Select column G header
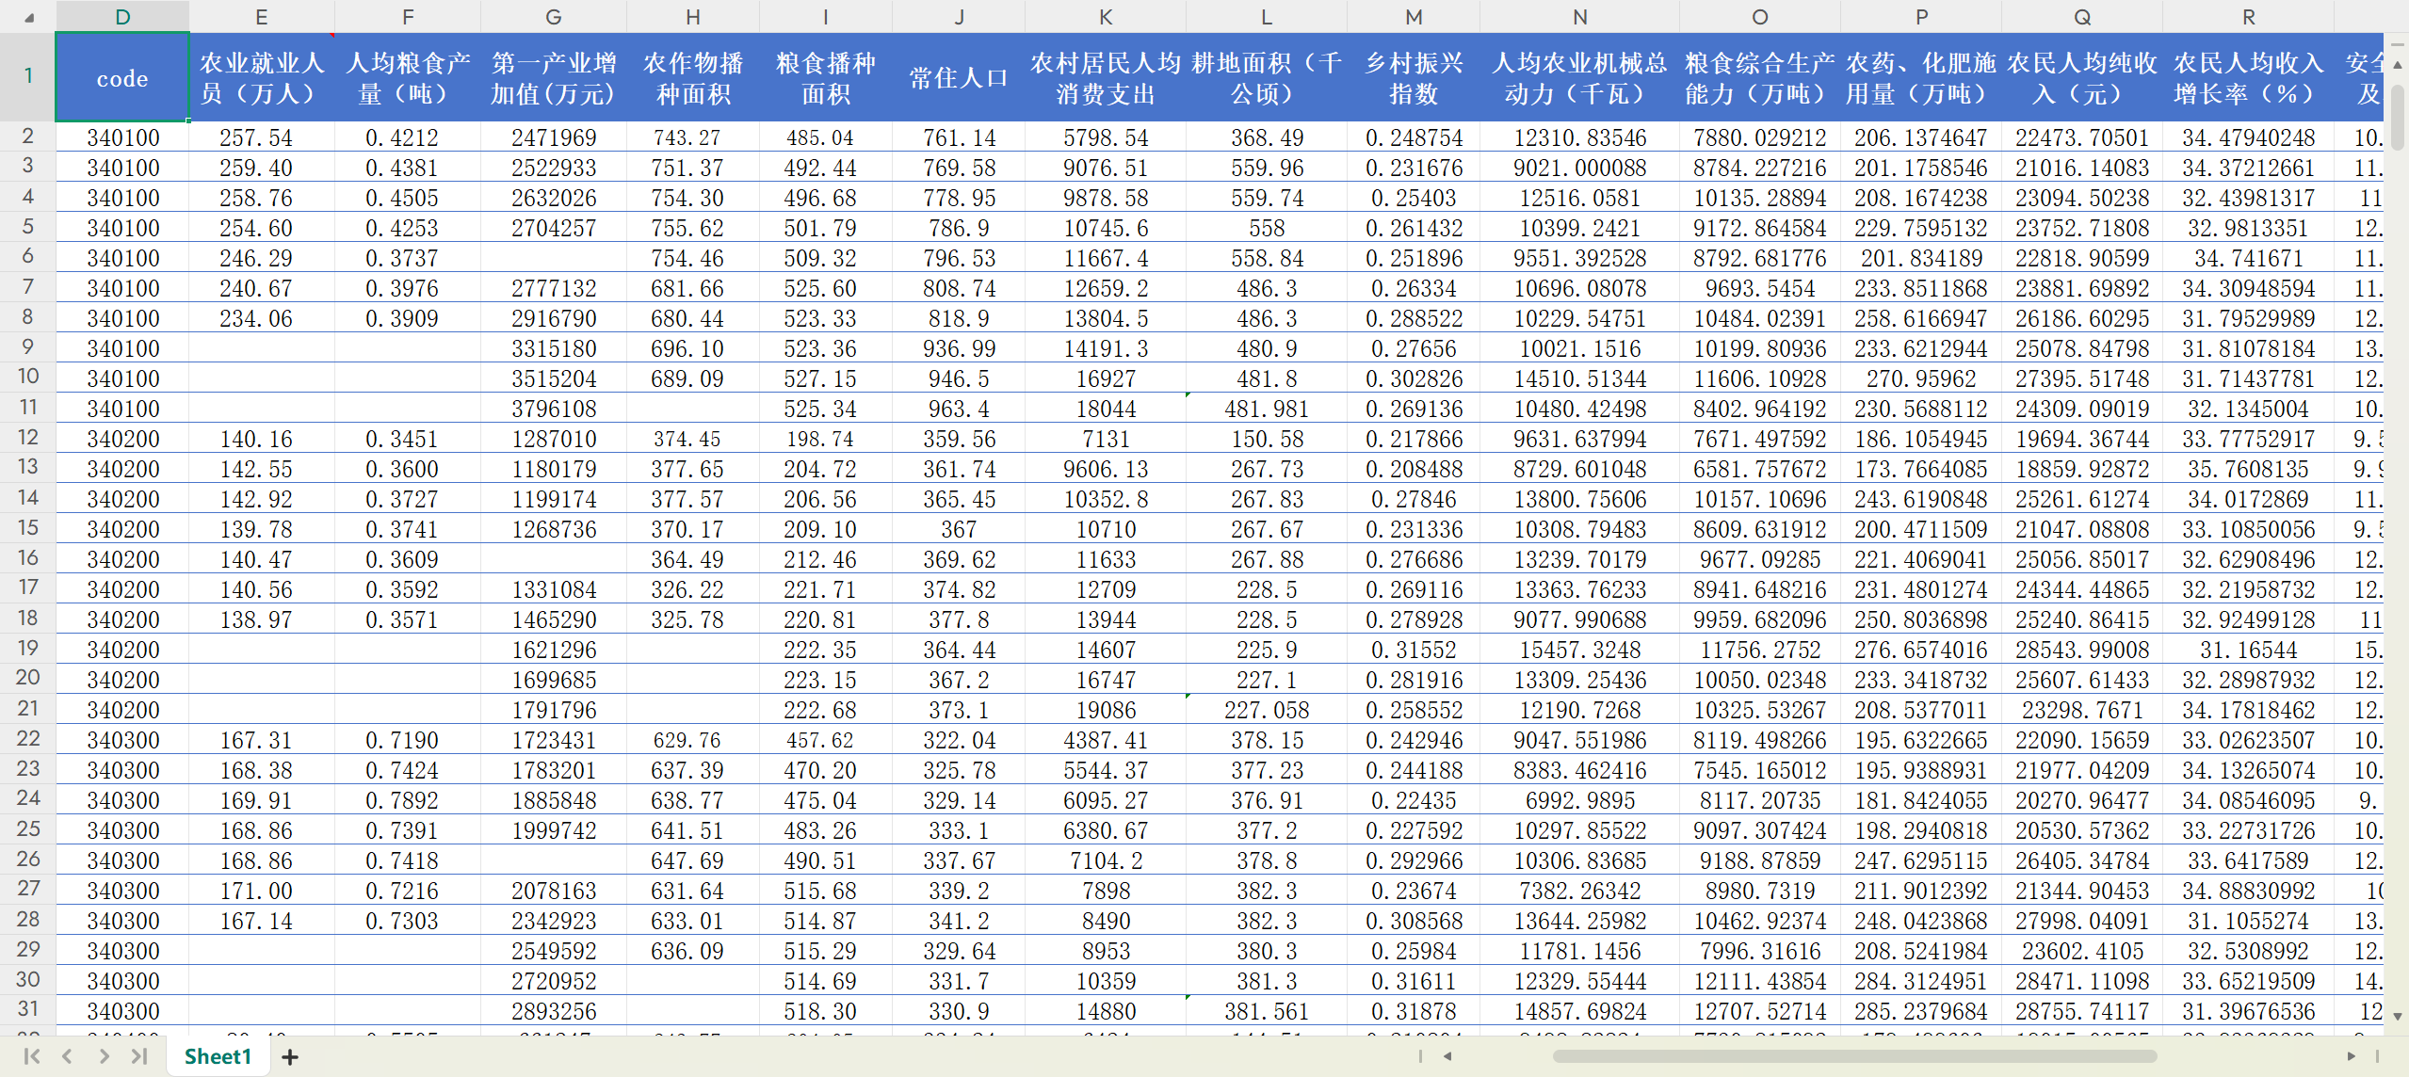 point(553,17)
